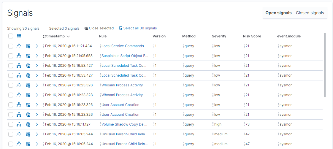This screenshot has width=333, height=149.
Task: Switch to Closed signals tab
Action: 310,13
